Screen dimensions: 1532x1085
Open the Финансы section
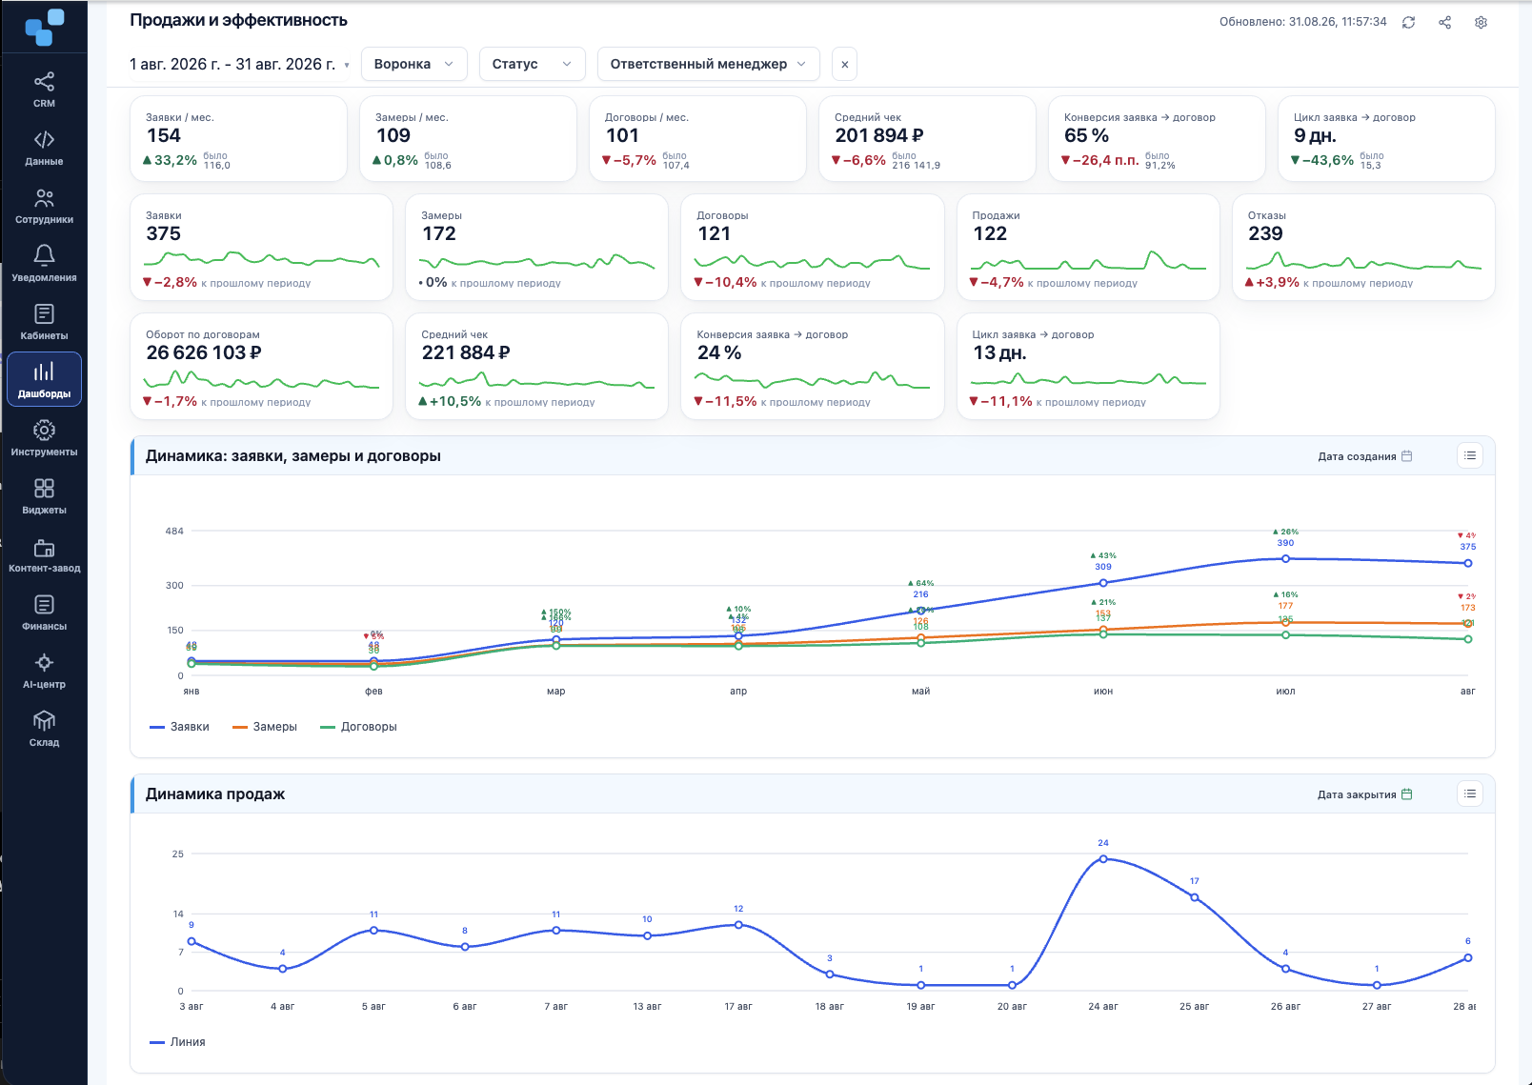point(44,613)
